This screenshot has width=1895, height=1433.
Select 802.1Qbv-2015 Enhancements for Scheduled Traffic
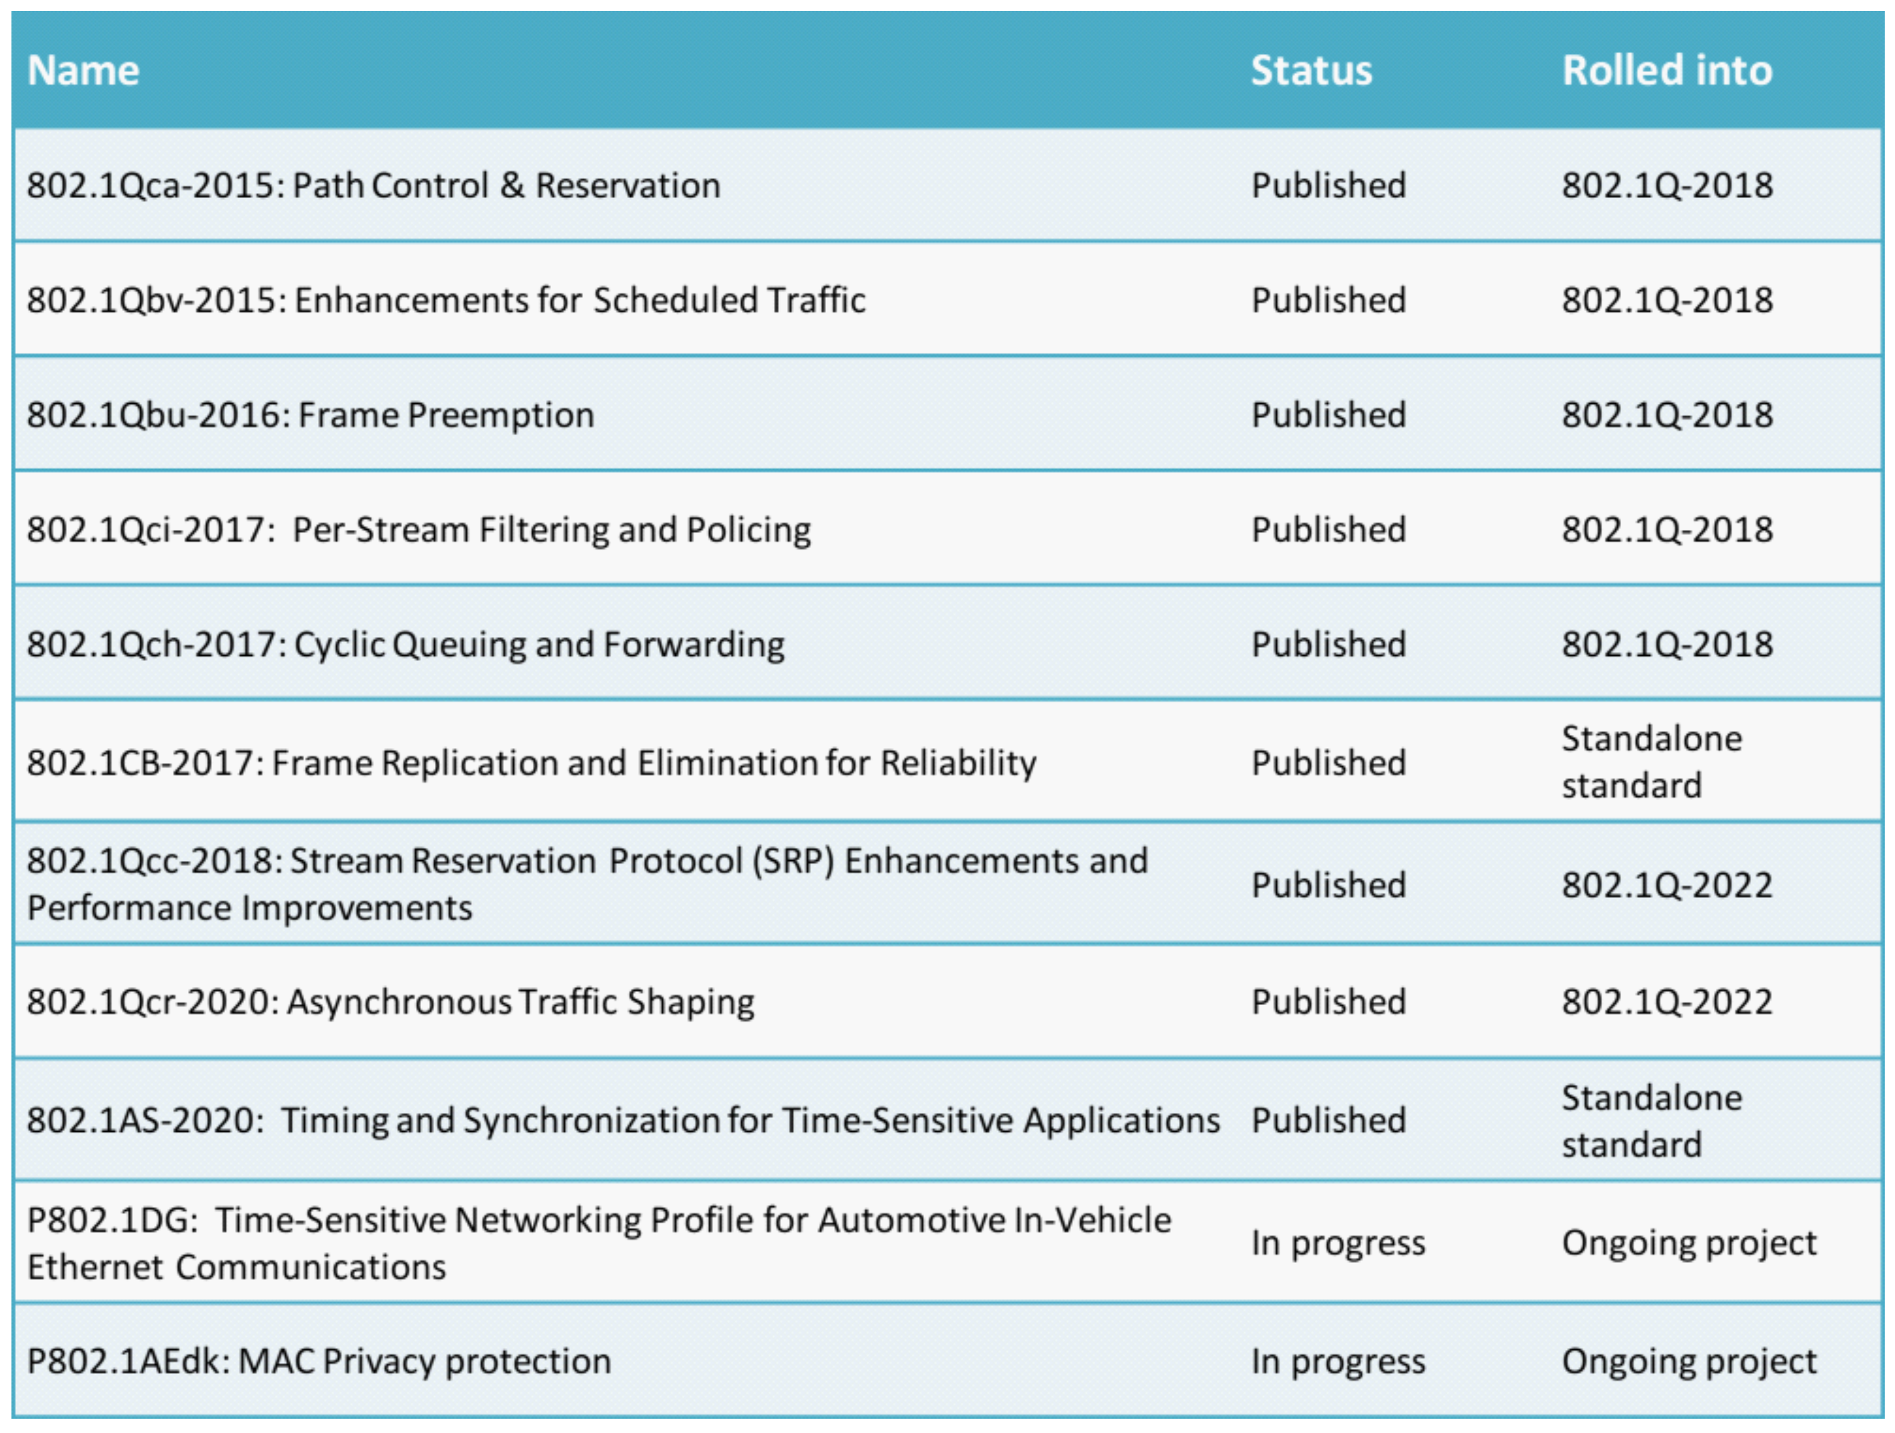[x=446, y=301]
